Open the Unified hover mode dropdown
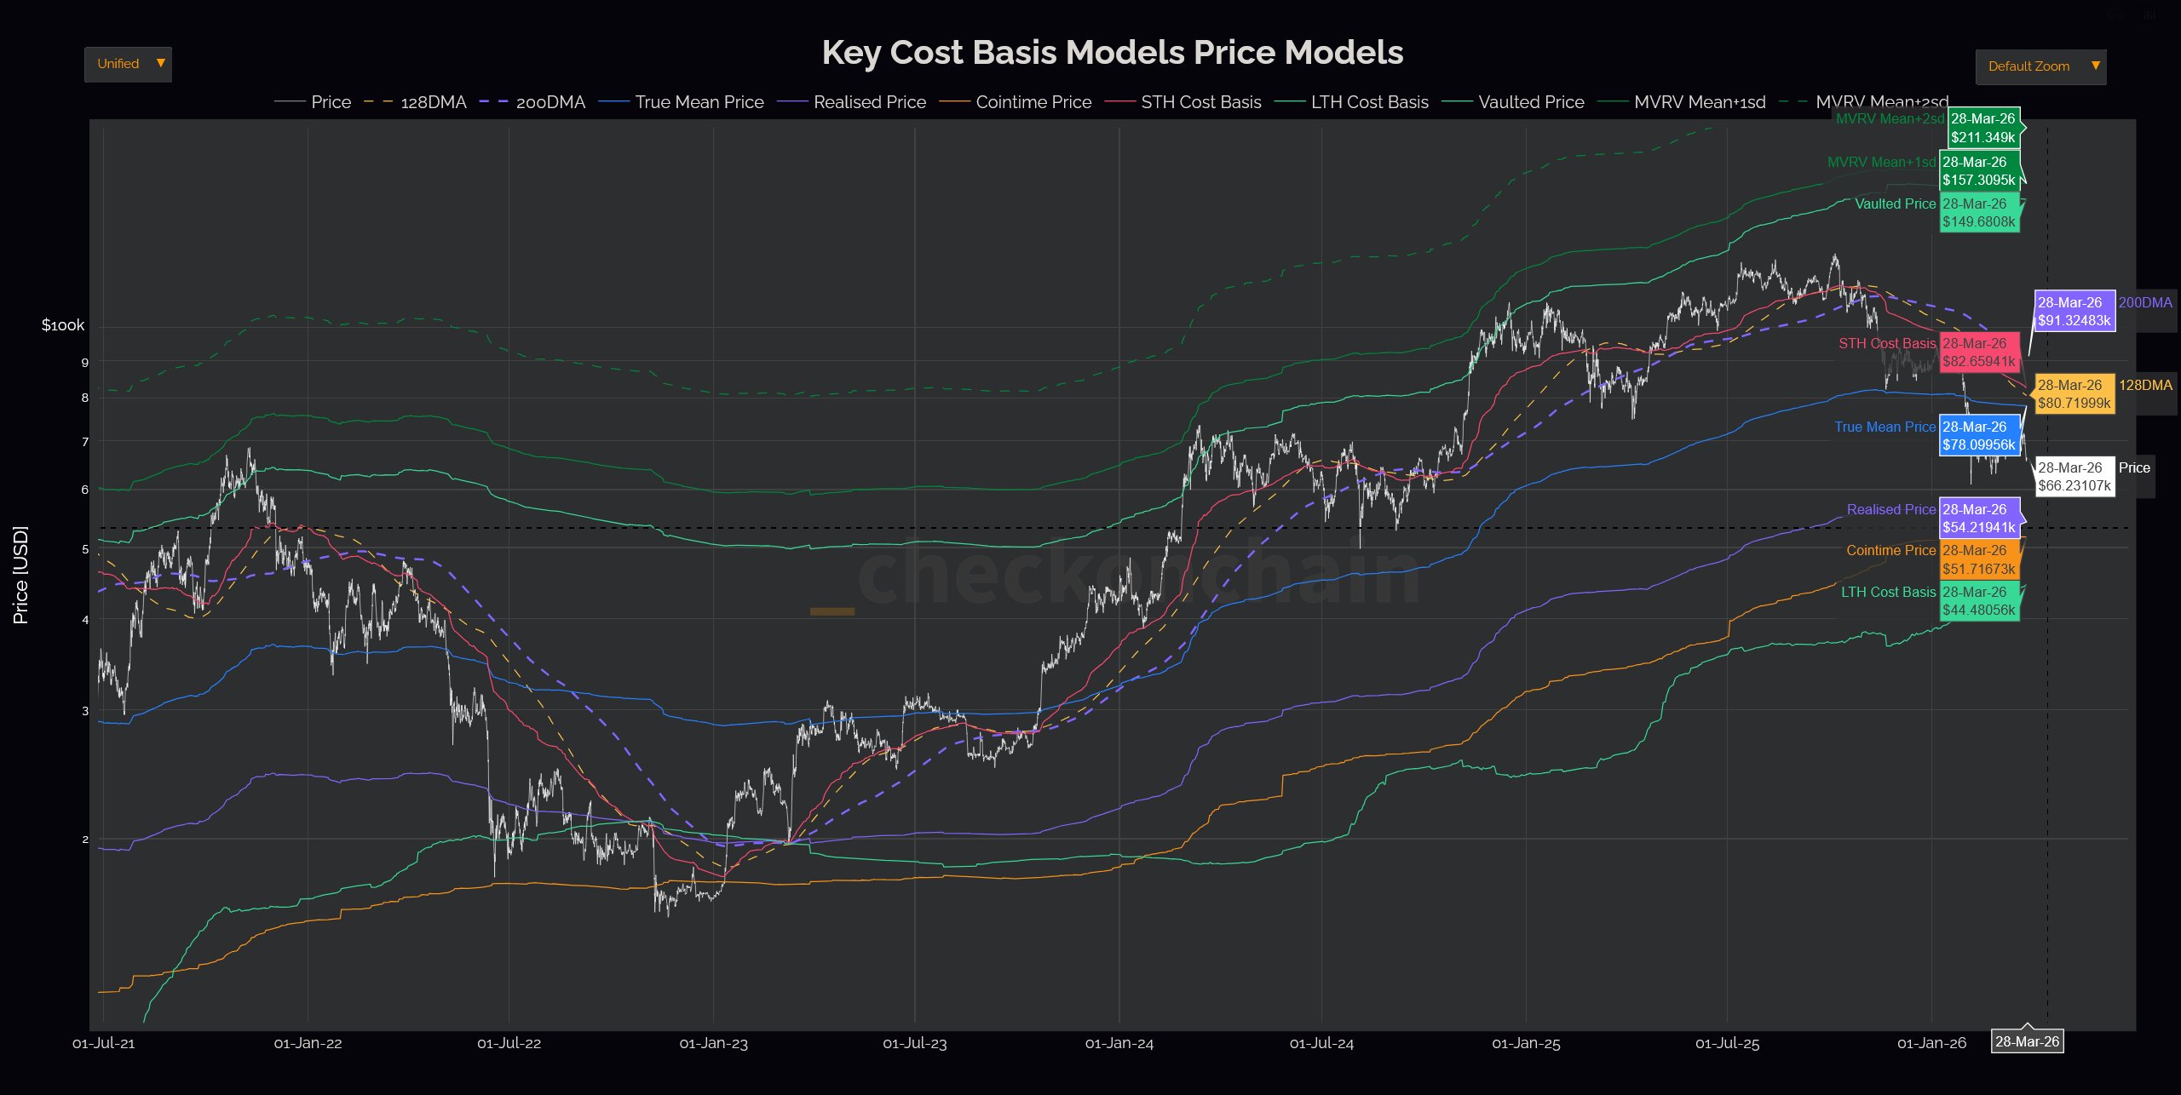This screenshot has width=2181, height=1095. pos(119,65)
